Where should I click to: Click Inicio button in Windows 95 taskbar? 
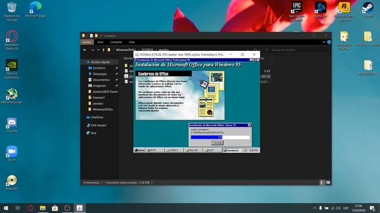coord(140,150)
